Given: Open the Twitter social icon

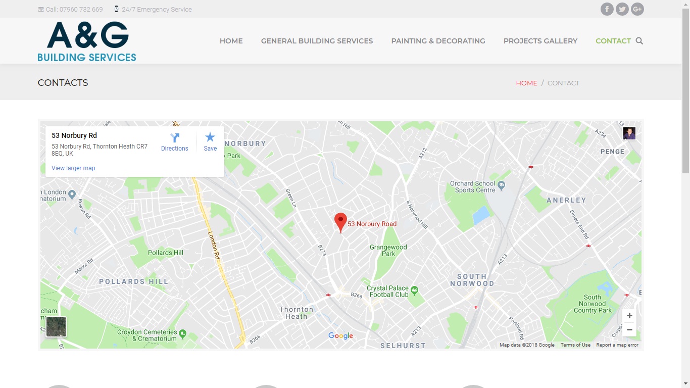Looking at the screenshot, I should tap(622, 9).
